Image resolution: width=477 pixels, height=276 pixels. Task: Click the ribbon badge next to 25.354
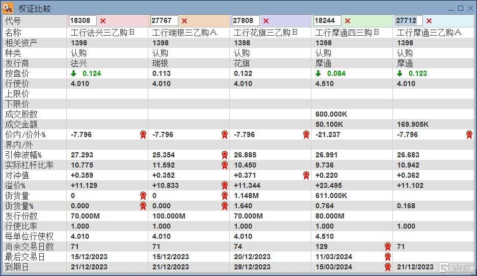pyautogui.click(x=225, y=155)
